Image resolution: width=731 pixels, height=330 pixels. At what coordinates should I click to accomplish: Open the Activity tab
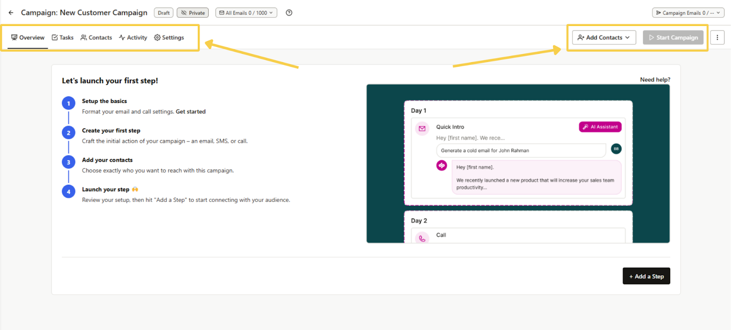(x=133, y=37)
